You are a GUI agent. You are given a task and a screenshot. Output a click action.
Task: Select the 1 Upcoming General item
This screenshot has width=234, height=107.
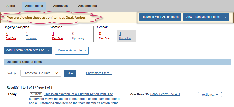coord(127,36)
